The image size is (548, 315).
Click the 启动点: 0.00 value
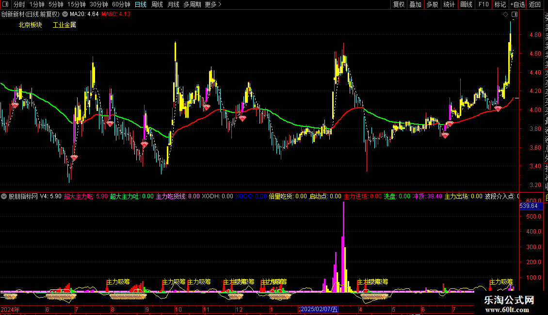325,196
